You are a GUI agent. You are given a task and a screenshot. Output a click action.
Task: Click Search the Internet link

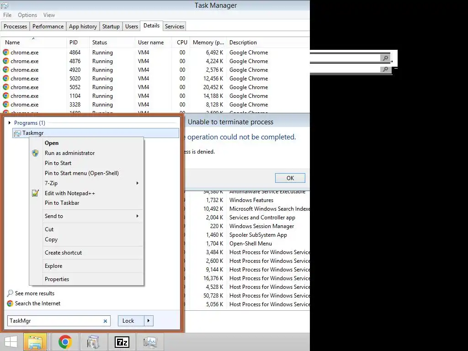coord(37,303)
